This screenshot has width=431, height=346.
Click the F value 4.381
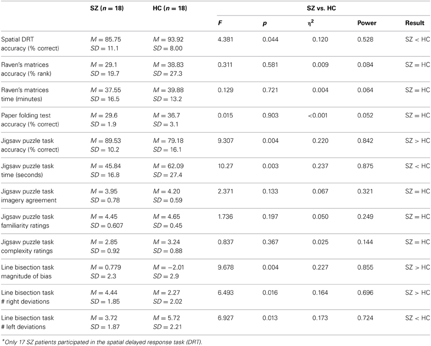[x=225, y=39]
